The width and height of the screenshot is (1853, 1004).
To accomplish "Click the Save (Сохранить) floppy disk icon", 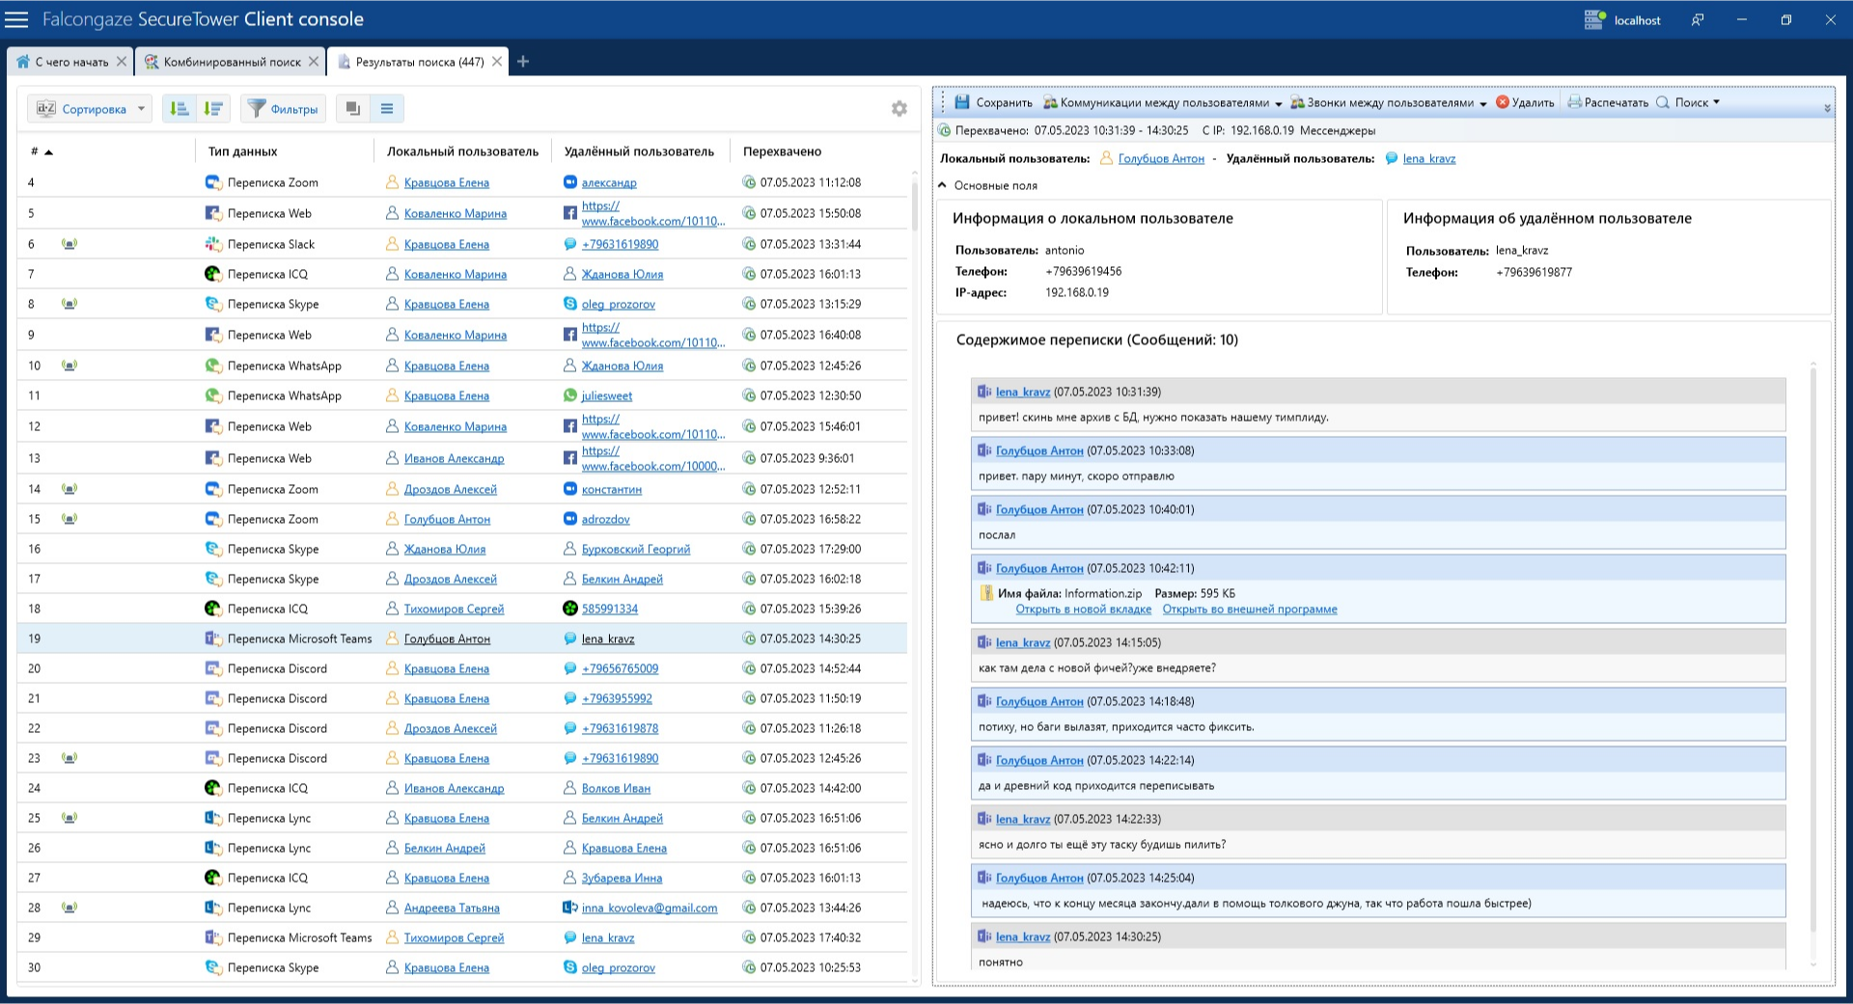I will [961, 102].
